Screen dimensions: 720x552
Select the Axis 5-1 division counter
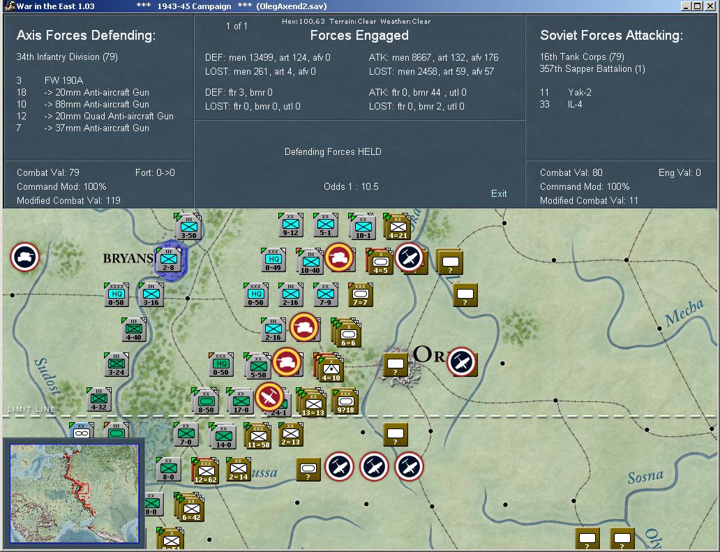coord(326,225)
